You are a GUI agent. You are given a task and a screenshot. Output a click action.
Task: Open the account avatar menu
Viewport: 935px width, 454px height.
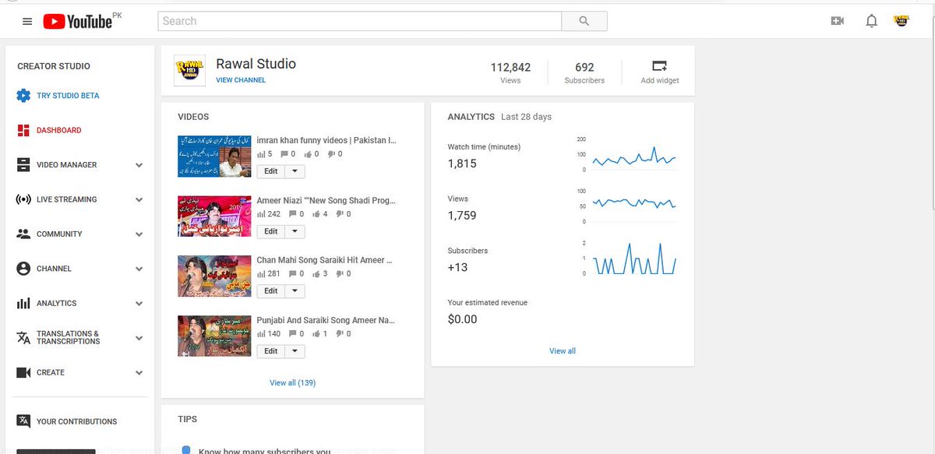click(901, 21)
